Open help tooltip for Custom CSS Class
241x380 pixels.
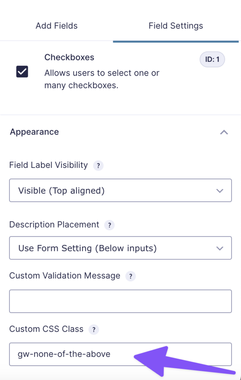(94, 330)
